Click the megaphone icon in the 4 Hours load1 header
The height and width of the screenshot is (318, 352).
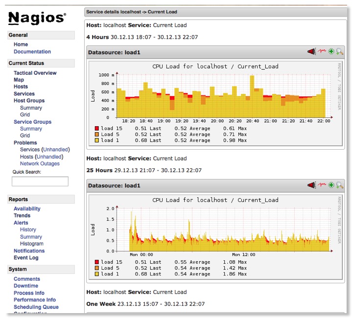311,51
